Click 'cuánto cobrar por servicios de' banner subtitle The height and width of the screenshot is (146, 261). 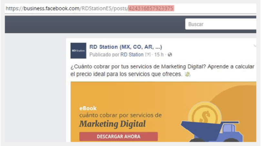coord(120,115)
